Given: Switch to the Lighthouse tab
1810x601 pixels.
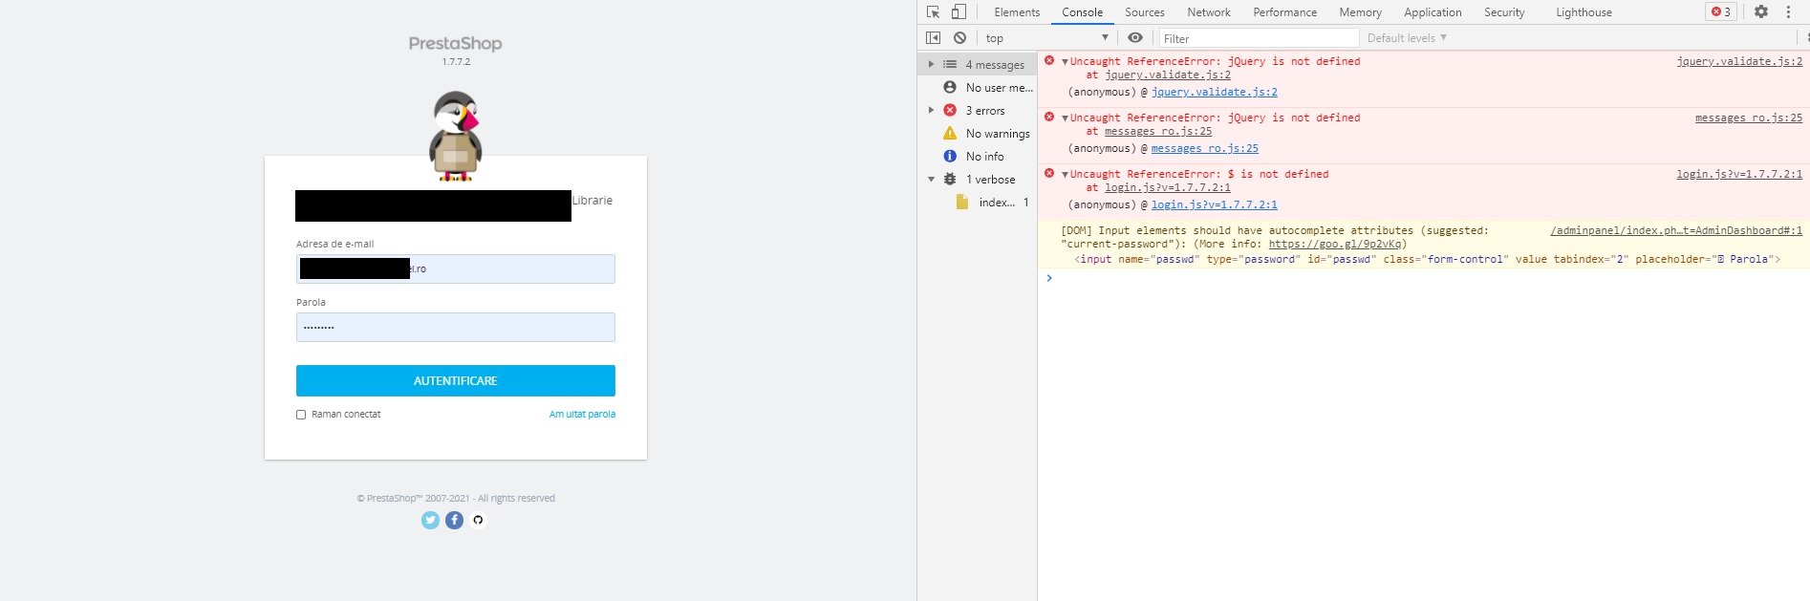Looking at the screenshot, I should pos(1584,12).
